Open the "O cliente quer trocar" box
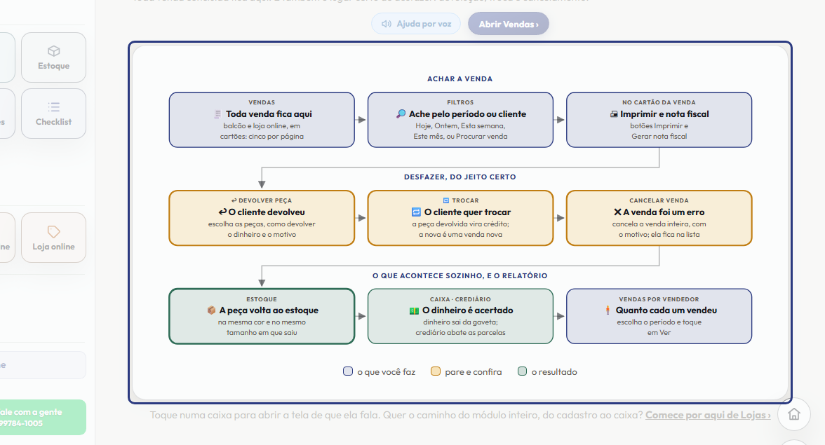 click(460, 218)
